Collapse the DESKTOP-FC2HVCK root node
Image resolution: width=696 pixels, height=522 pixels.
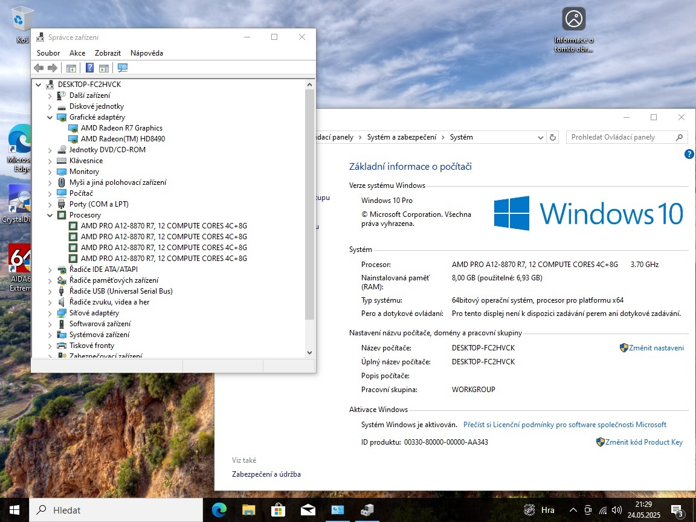click(x=39, y=85)
